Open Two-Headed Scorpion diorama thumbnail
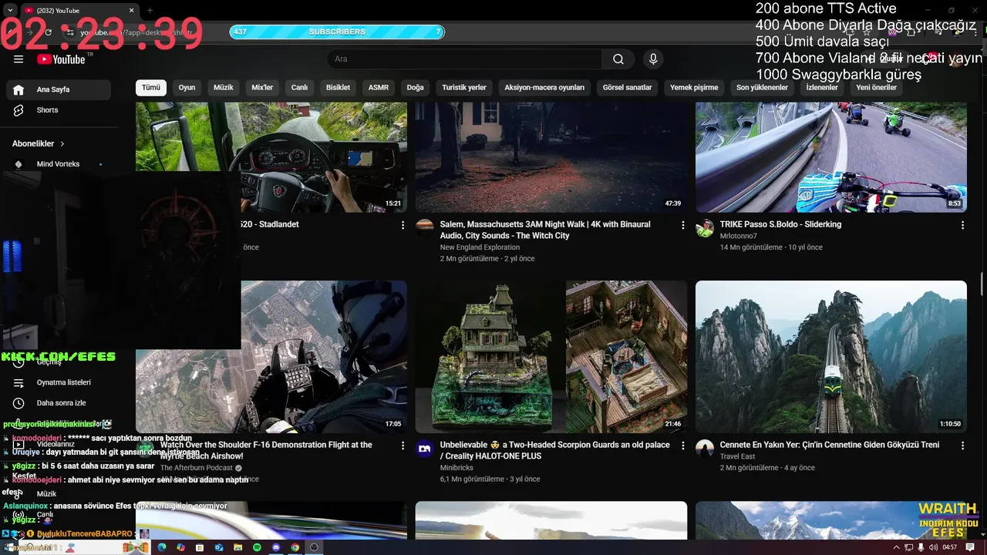The image size is (987, 555). tap(551, 357)
